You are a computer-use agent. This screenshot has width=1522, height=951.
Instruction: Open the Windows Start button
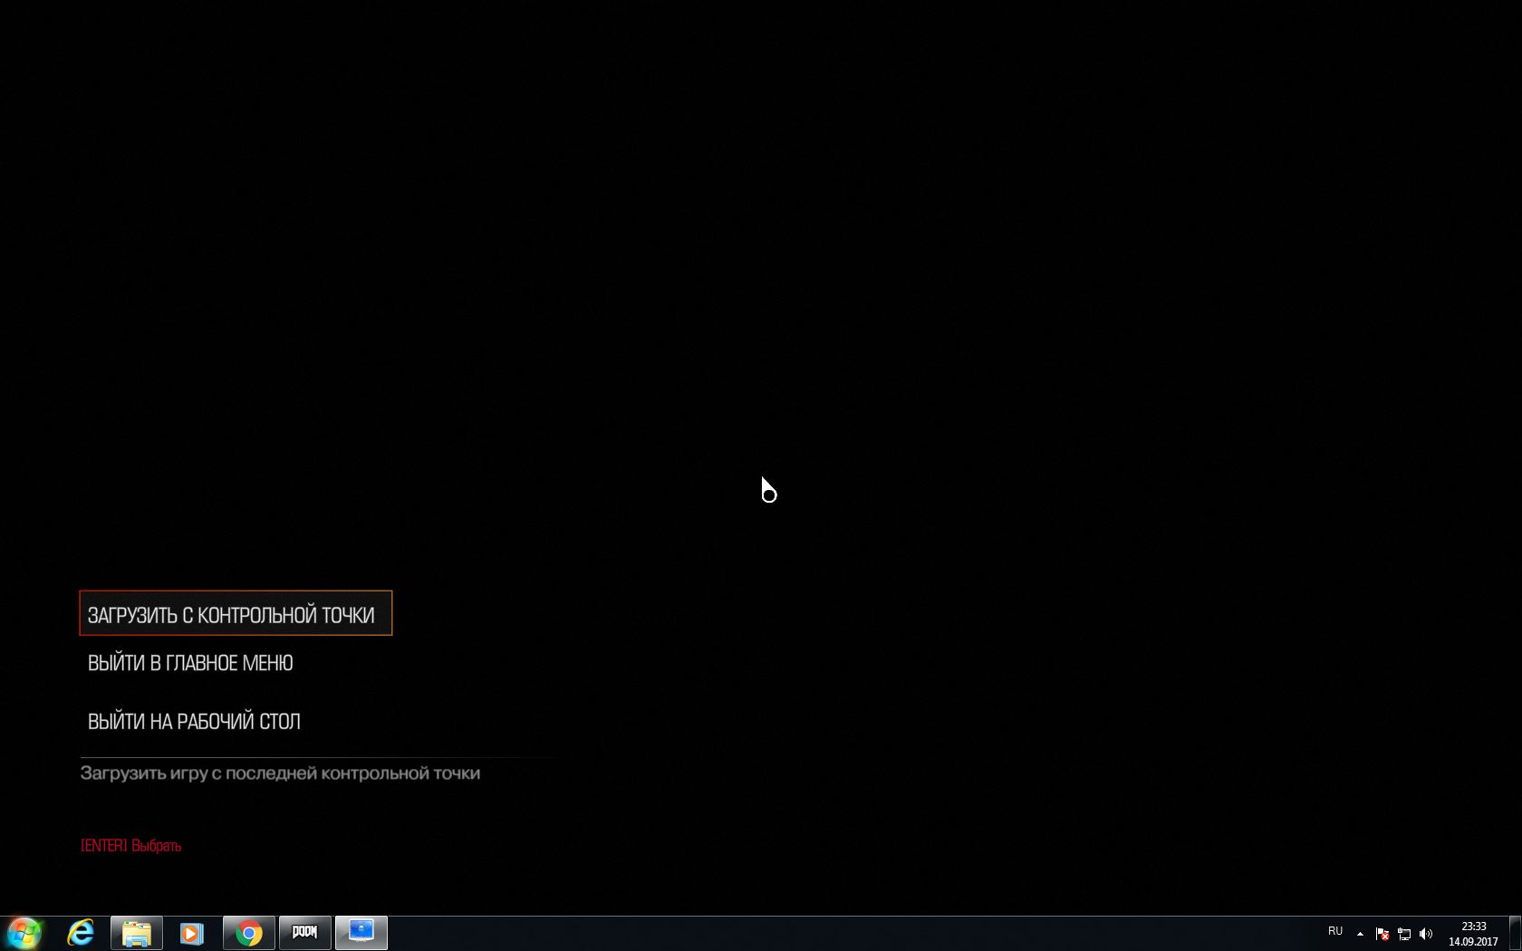tap(24, 933)
